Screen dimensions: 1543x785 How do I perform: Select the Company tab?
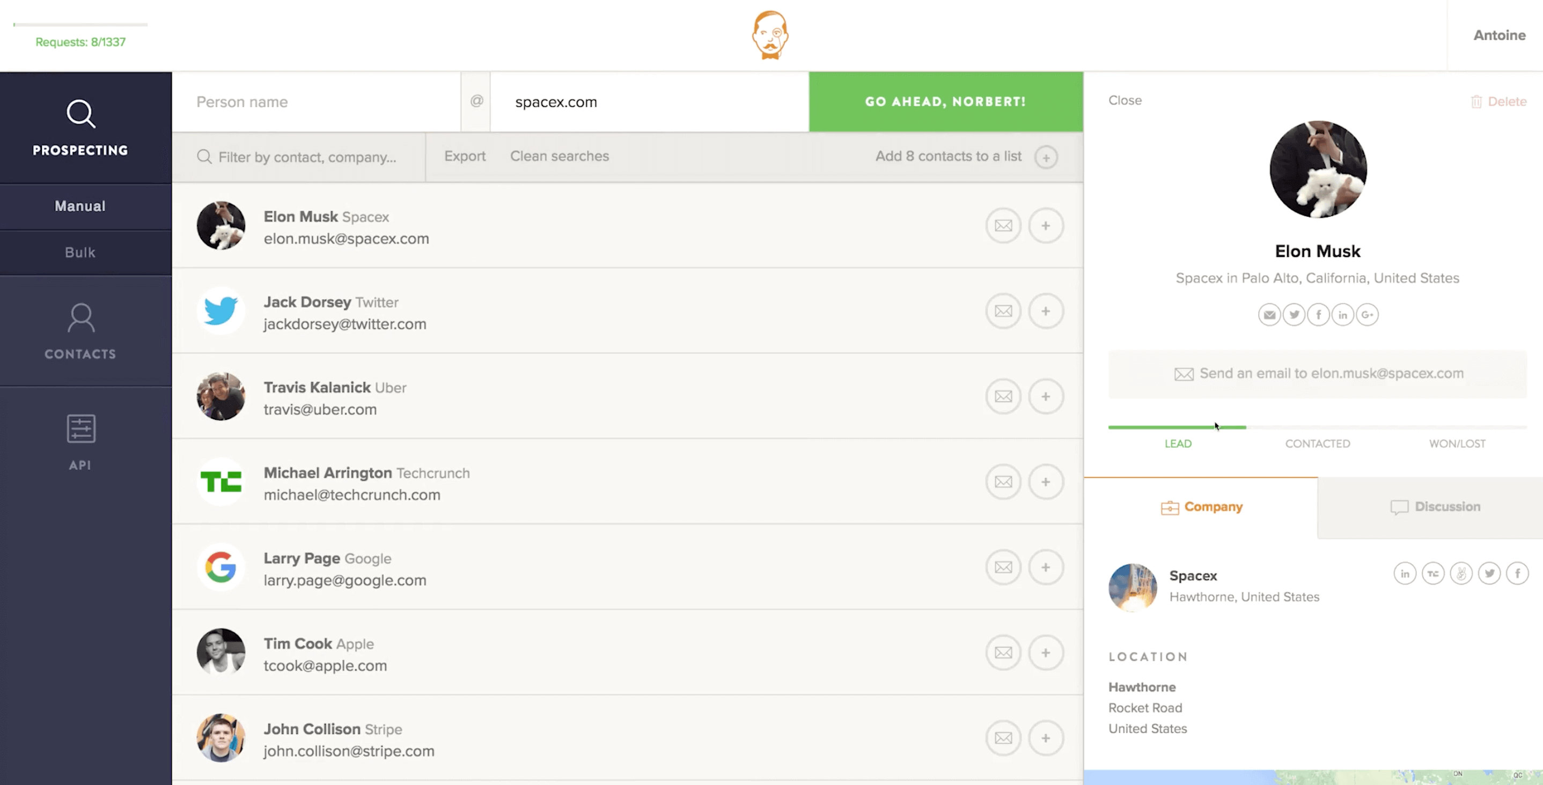pos(1201,507)
